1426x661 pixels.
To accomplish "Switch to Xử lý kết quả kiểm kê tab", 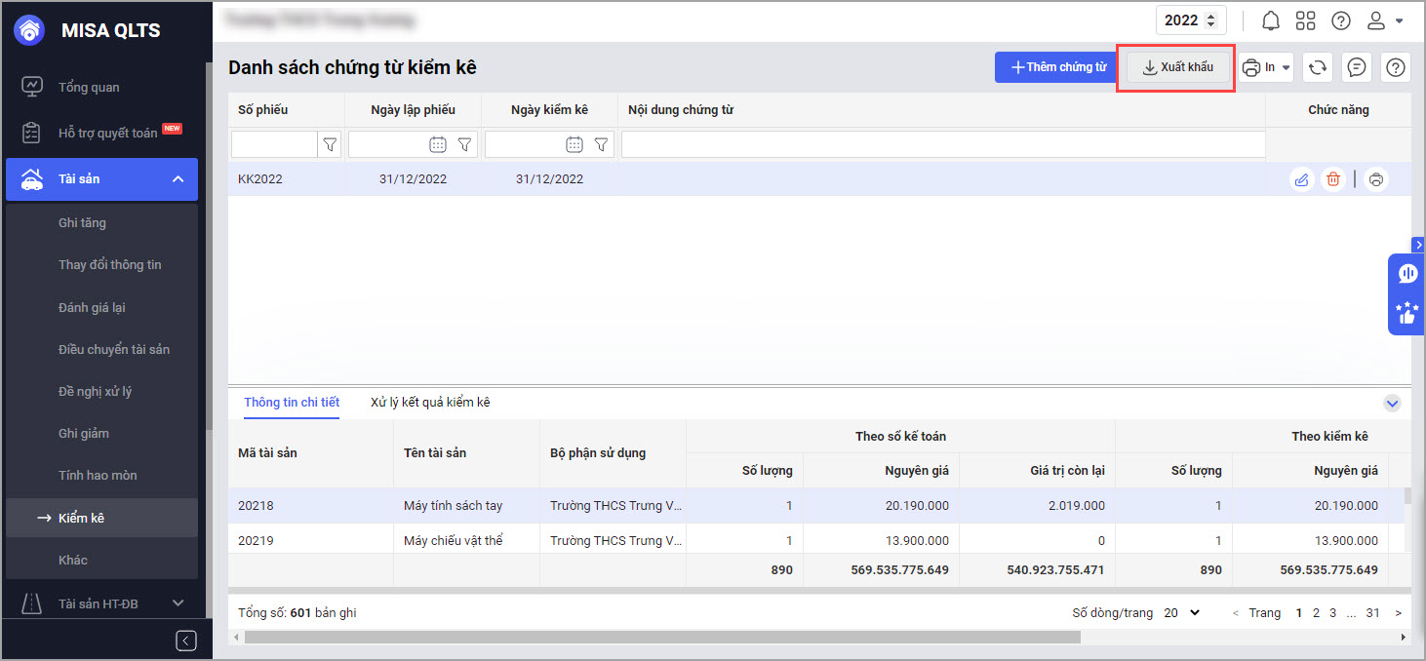I will click(x=430, y=402).
